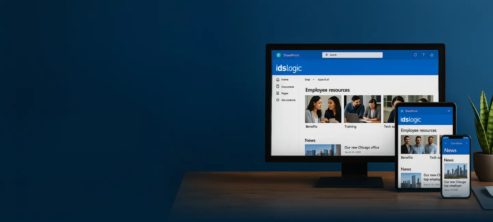
Task: Open the Home link in the monitor sidebar
Action: click(285, 80)
